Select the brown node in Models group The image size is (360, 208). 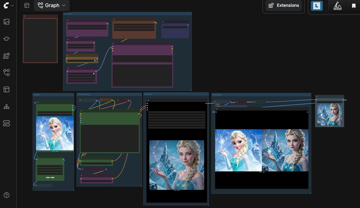[134, 28]
